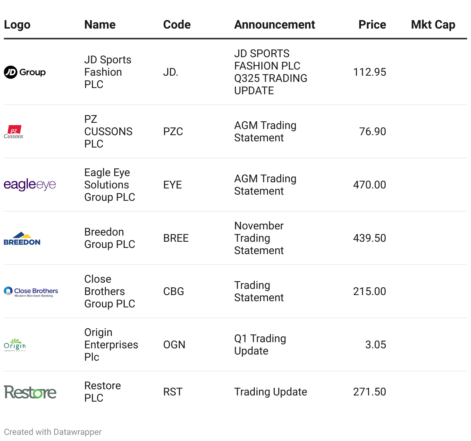The height and width of the screenshot is (441, 471).
Task: Click the 470.00 Eagle Eye price
Action: [x=369, y=185]
